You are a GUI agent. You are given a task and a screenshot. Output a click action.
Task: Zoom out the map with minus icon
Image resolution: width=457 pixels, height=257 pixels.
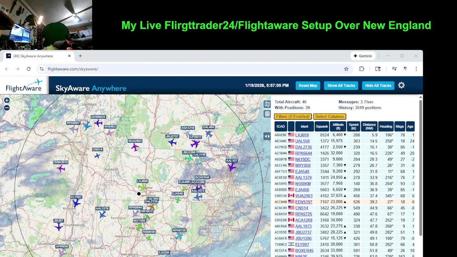coord(7,108)
